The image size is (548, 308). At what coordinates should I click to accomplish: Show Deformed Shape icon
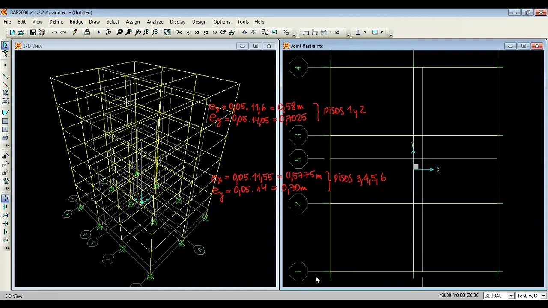point(315,33)
